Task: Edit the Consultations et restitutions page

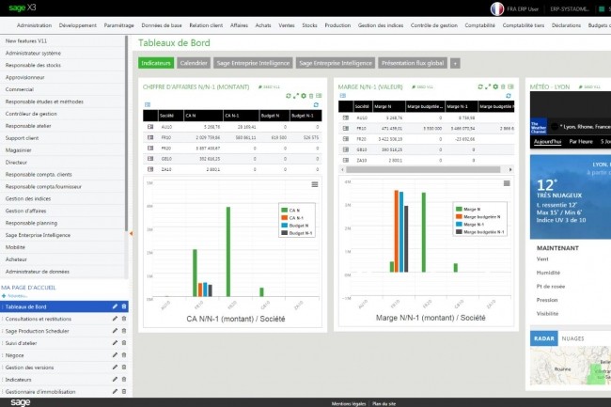Action: [115, 319]
